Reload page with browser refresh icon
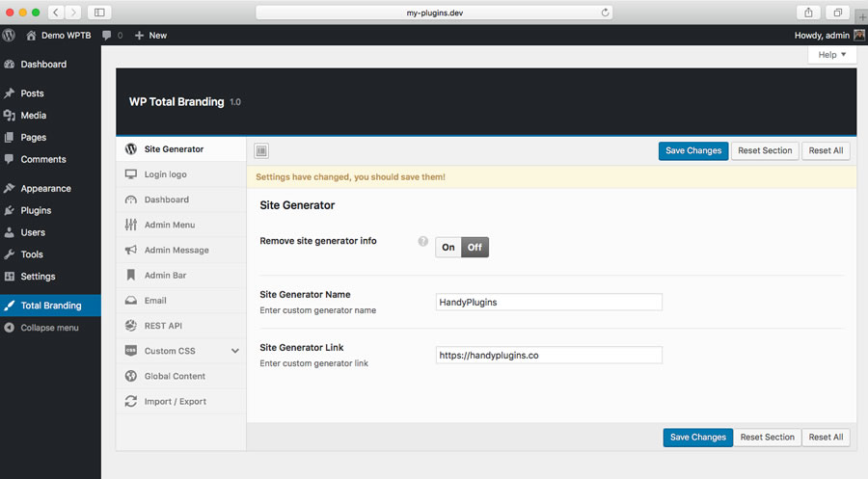This screenshot has height=479, width=868. point(605,13)
